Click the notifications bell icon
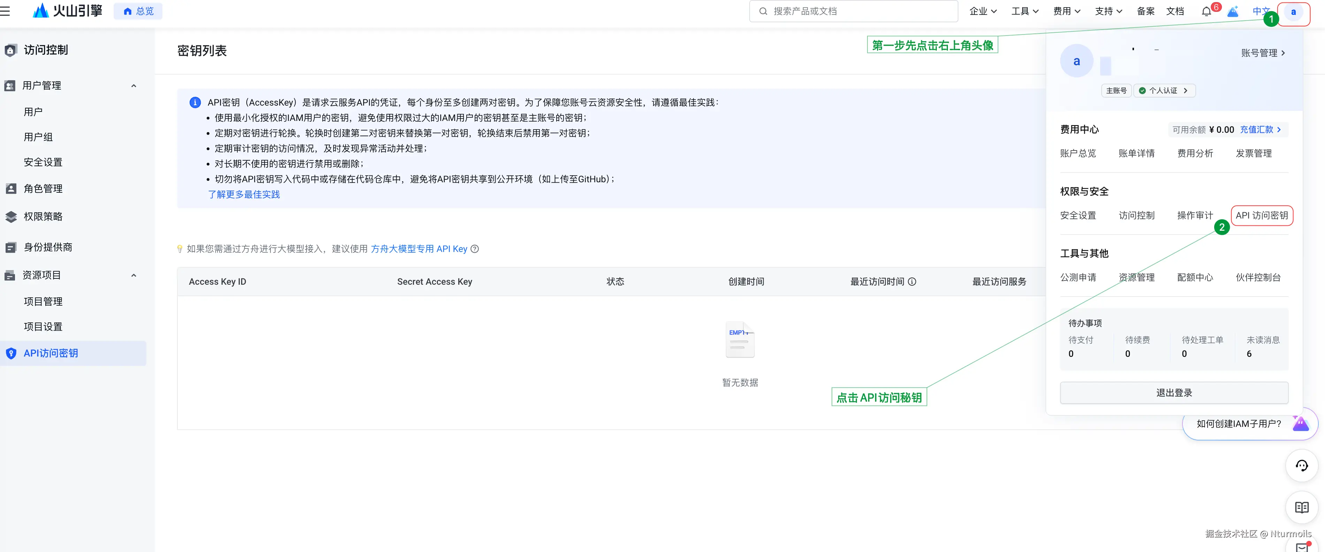The width and height of the screenshot is (1325, 552). (1206, 11)
